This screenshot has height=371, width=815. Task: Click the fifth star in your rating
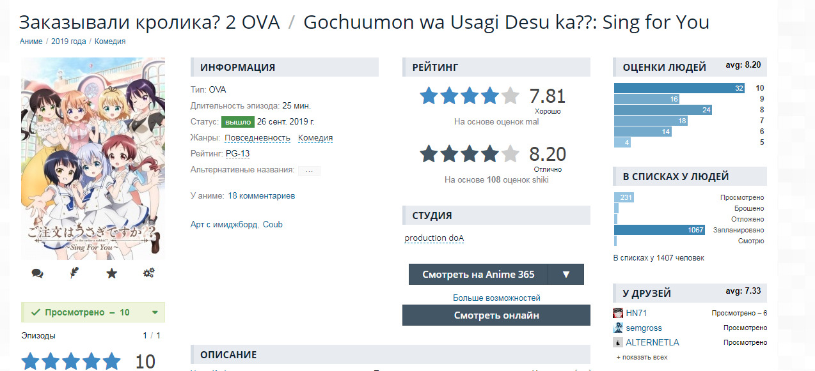(x=111, y=361)
